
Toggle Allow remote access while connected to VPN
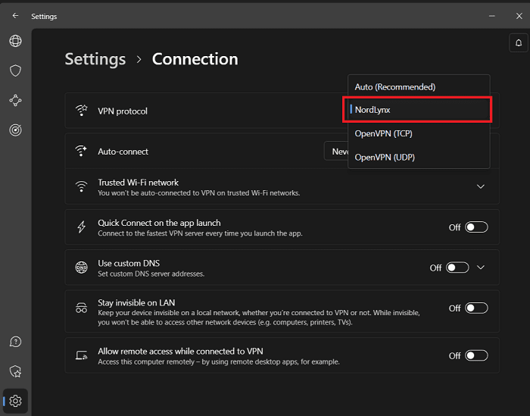476,355
